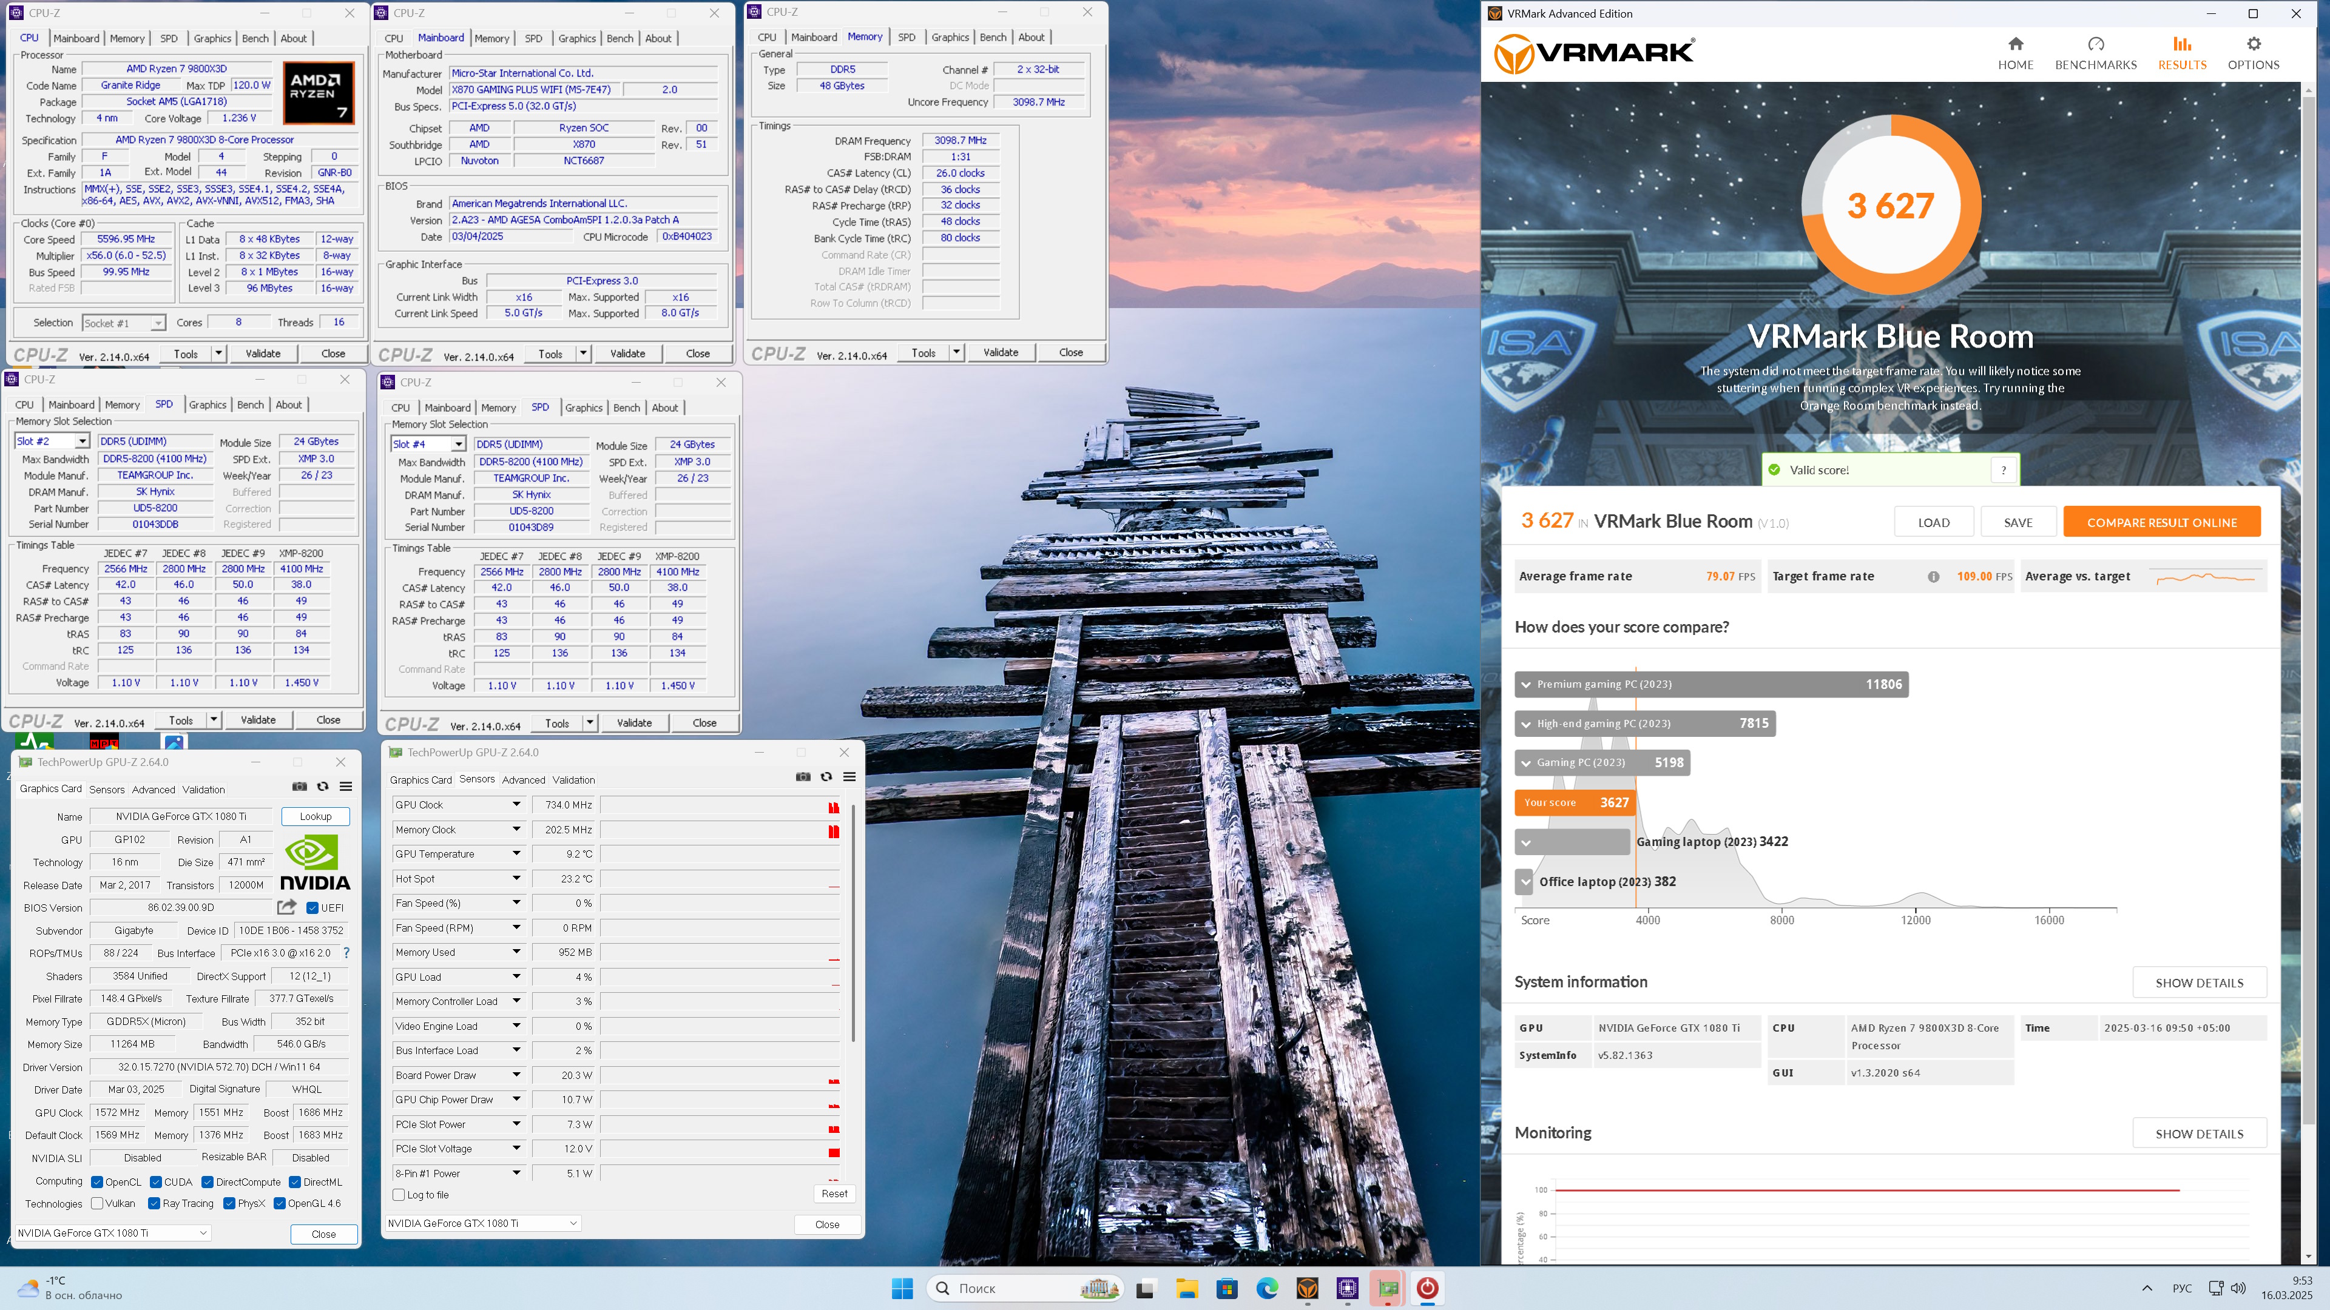Toggle the PhysX checkbox
This screenshot has height=1310, width=2330.
pos(229,1203)
